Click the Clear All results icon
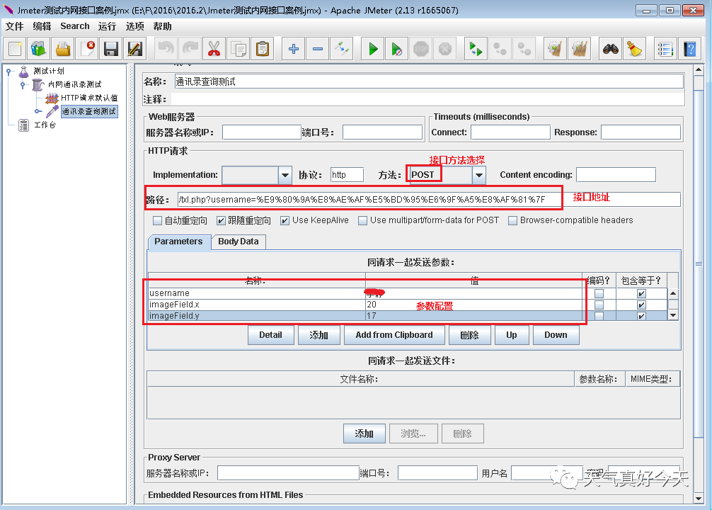712x510 pixels. coord(579,49)
